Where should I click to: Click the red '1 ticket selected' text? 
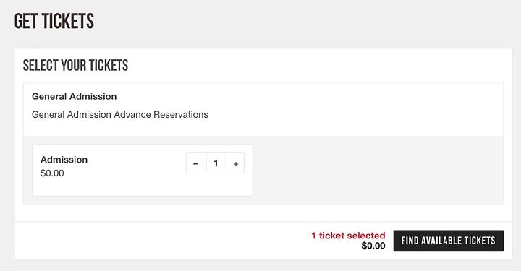coord(348,236)
